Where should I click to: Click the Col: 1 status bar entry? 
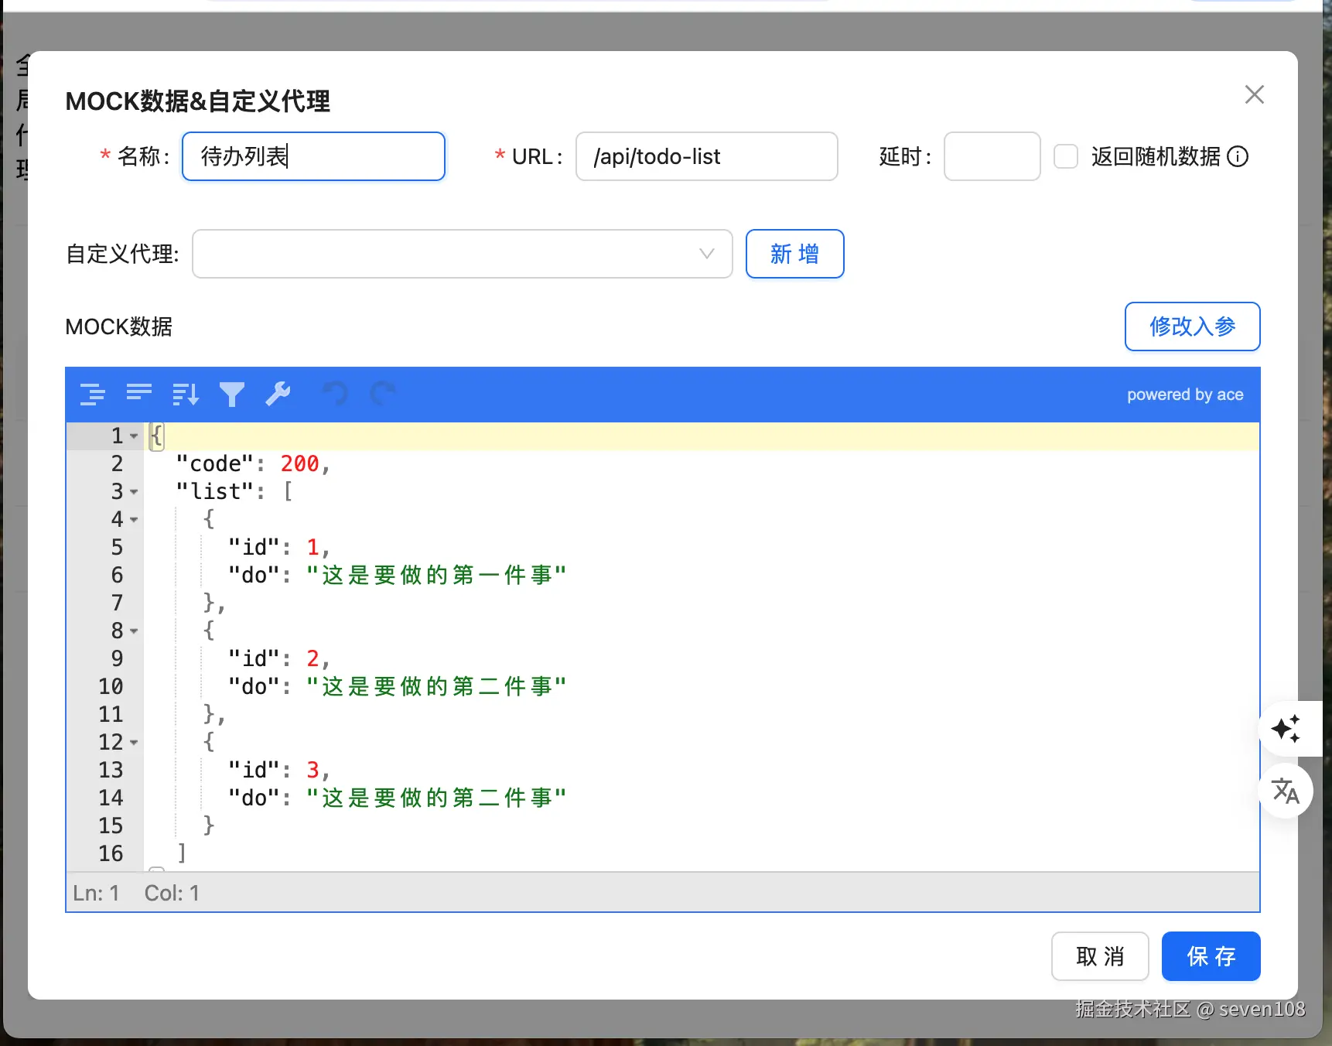pyautogui.click(x=172, y=894)
